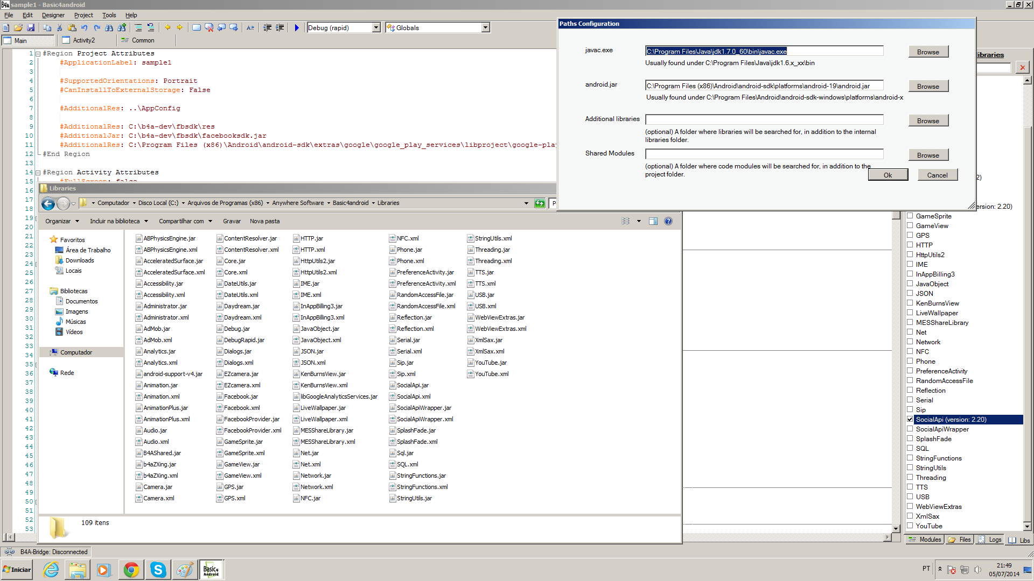Enable the Phone library checkbox
The height and width of the screenshot is (581, 1034).
pos(910,362)
